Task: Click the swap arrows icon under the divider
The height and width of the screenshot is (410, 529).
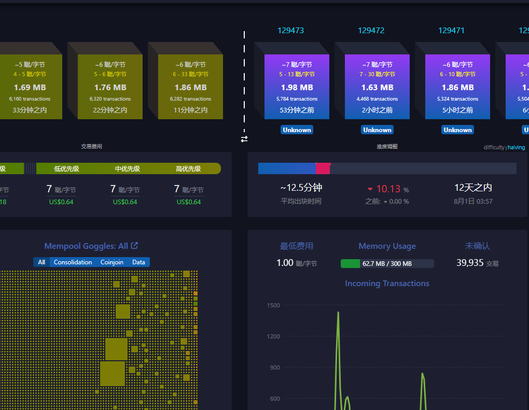Action: (244, 139)
